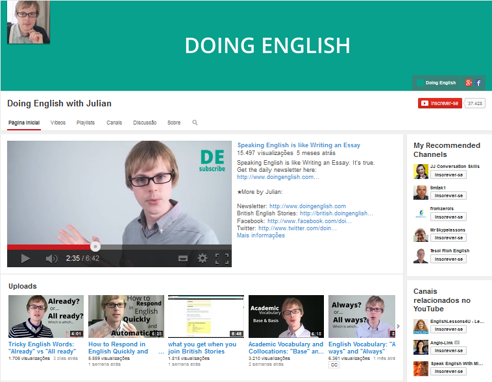492x382 pixels.
Task: Open Tricky English Words video title
Action: [42, 348]
